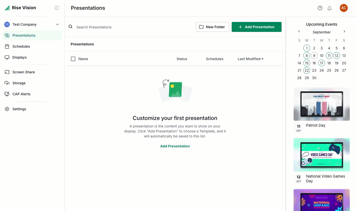
Task: Open Settings in the sidebar
Action: click(19, 109)
